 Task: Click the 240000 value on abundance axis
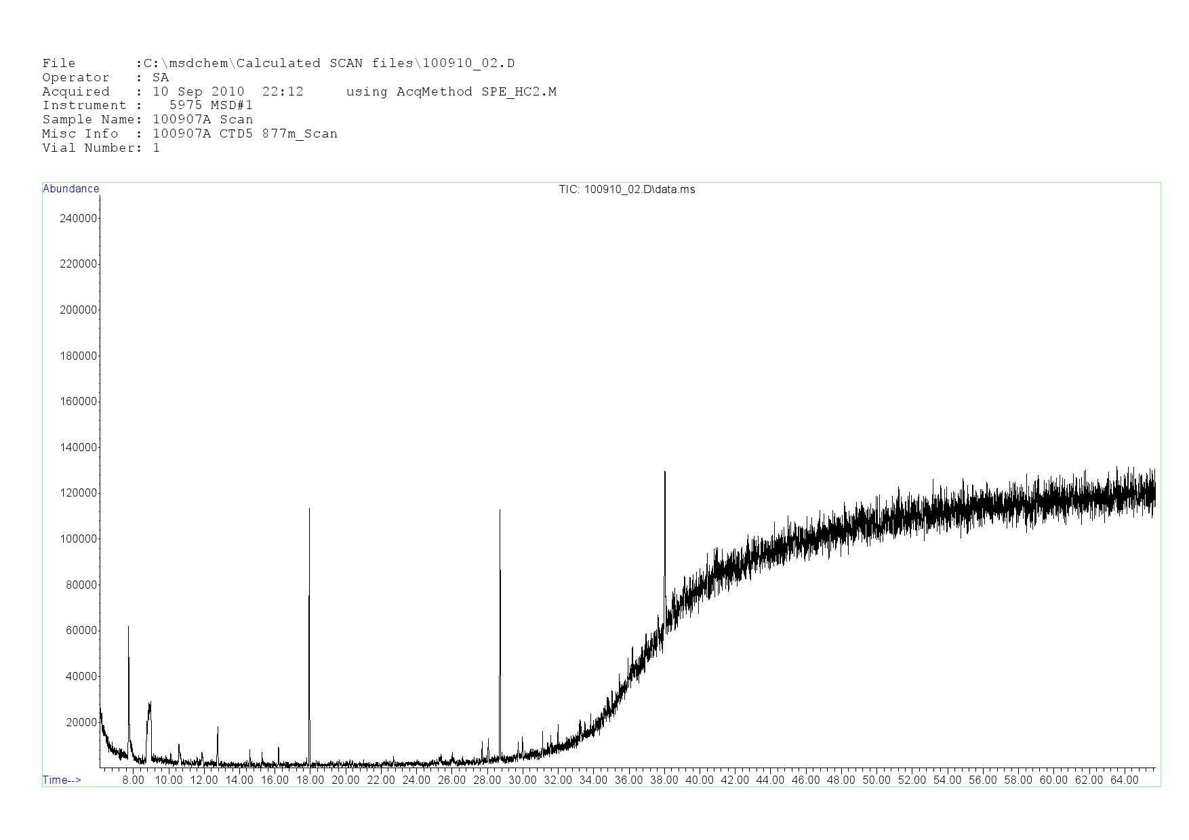[x=79, y=218]
